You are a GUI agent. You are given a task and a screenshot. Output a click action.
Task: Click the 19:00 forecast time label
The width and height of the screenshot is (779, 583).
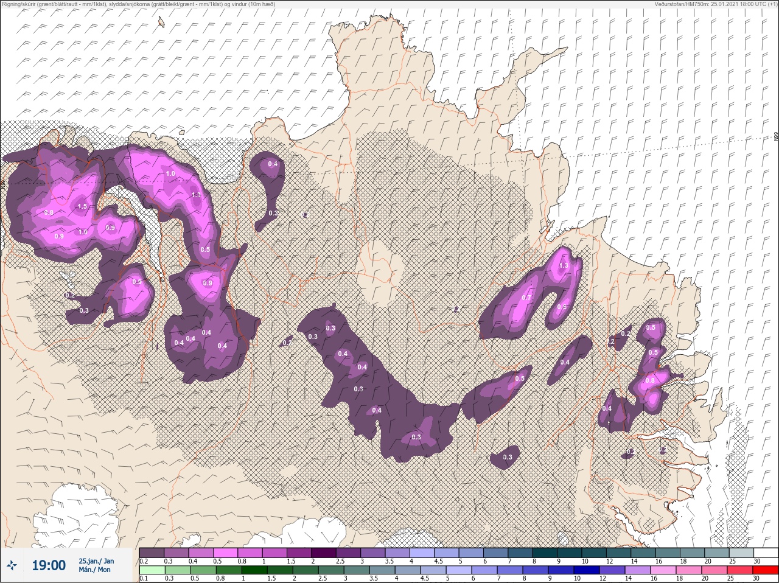click(49, 565)
